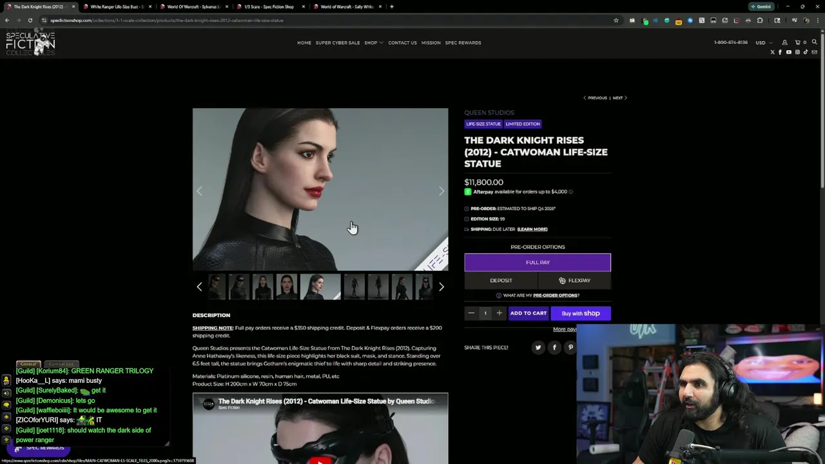Open shipping LEARN MORE link
Screen dimensions: 825x464
tap(532, 229)
